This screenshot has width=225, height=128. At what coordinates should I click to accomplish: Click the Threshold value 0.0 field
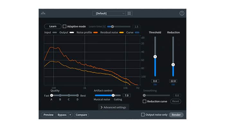tap(155, 81)
